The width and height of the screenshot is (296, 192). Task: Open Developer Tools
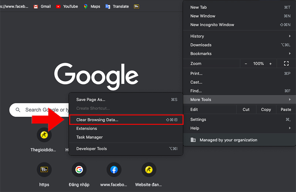click(x=126, y=149)
